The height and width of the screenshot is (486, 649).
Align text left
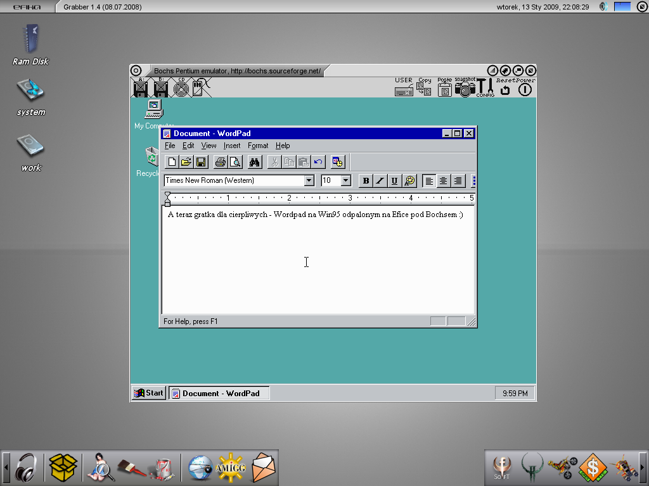coord(429,180)
